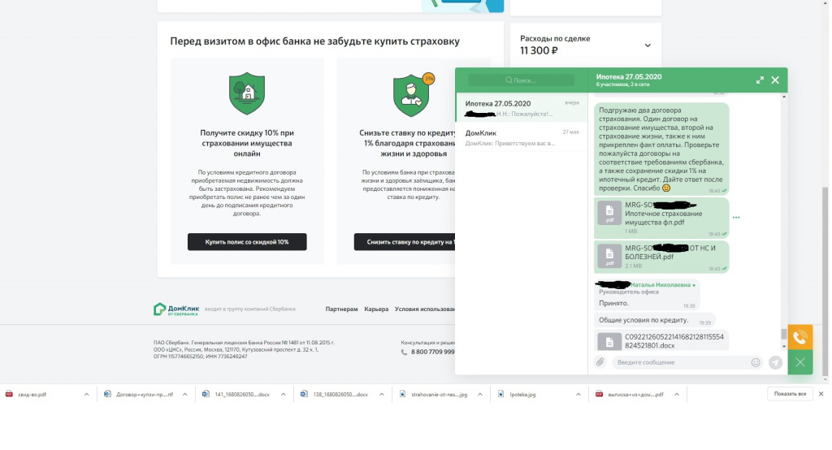The height and width of the screenshot is (450, 832).
Task: Open the Ипотека 27.05.2020 conversation
Action: 522,108
